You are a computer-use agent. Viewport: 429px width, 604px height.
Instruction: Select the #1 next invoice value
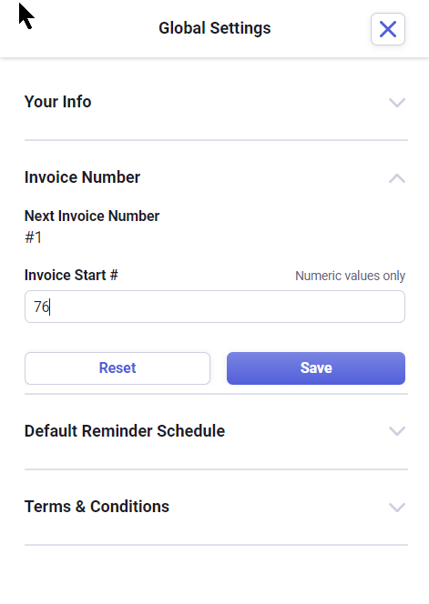[33, 237]
